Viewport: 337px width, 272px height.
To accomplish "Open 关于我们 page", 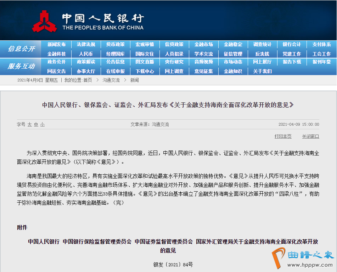I will (x=262, y=71).
